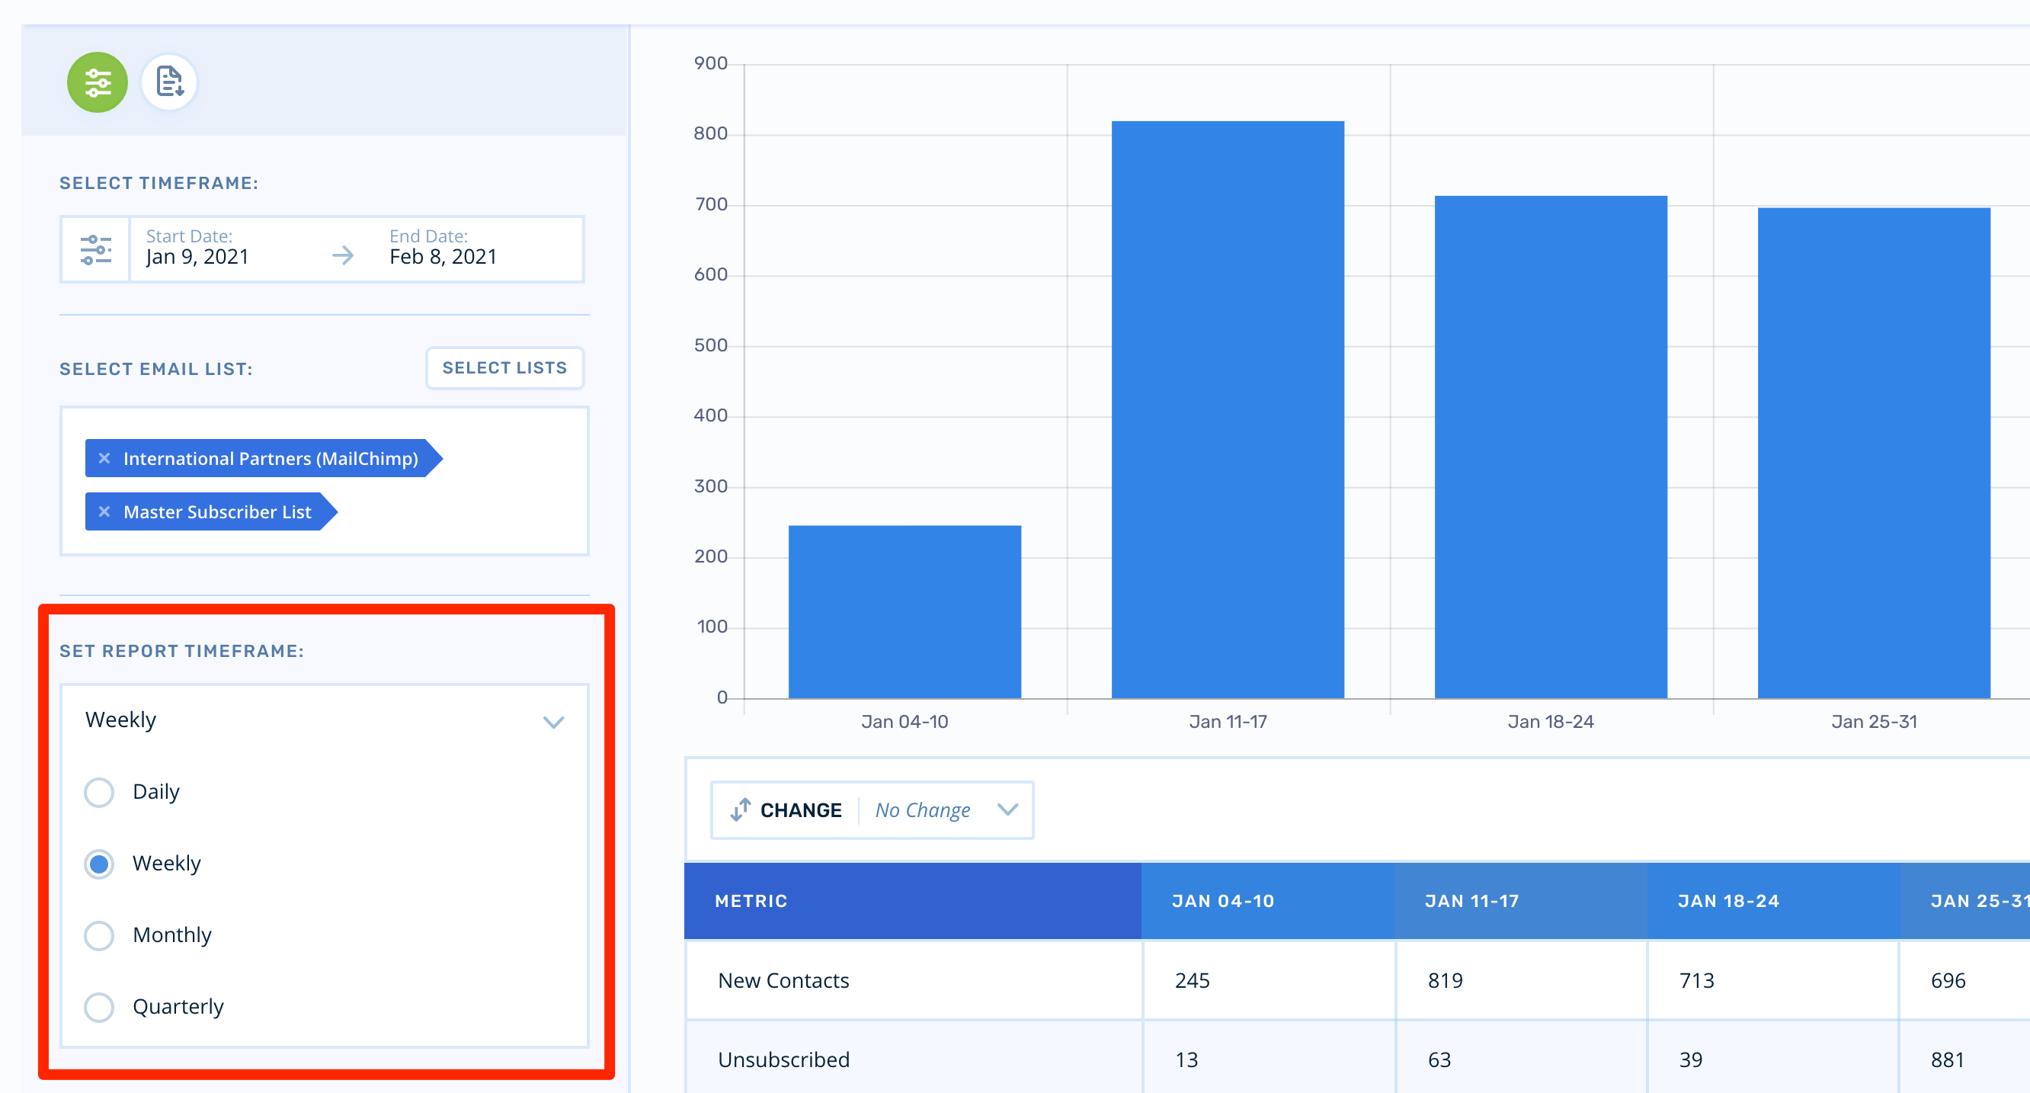The image size is (2030, 1093).
Task: Click the Select Lists button
Action: tap(504, 368)
